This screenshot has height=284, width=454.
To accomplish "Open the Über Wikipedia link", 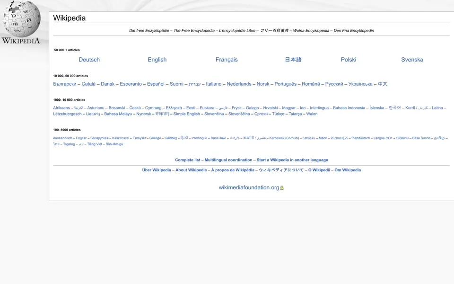I will click(157, 170).
